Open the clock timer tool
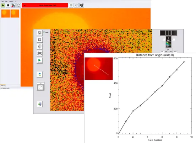Image resolution: width=196 pixels, height=143 pixels. (x=18, y=5)
